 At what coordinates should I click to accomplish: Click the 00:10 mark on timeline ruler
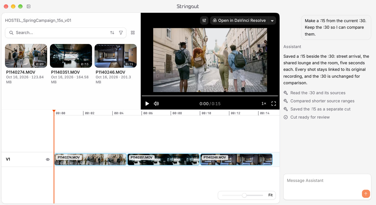pyautogui.click(x=206, y=113)
